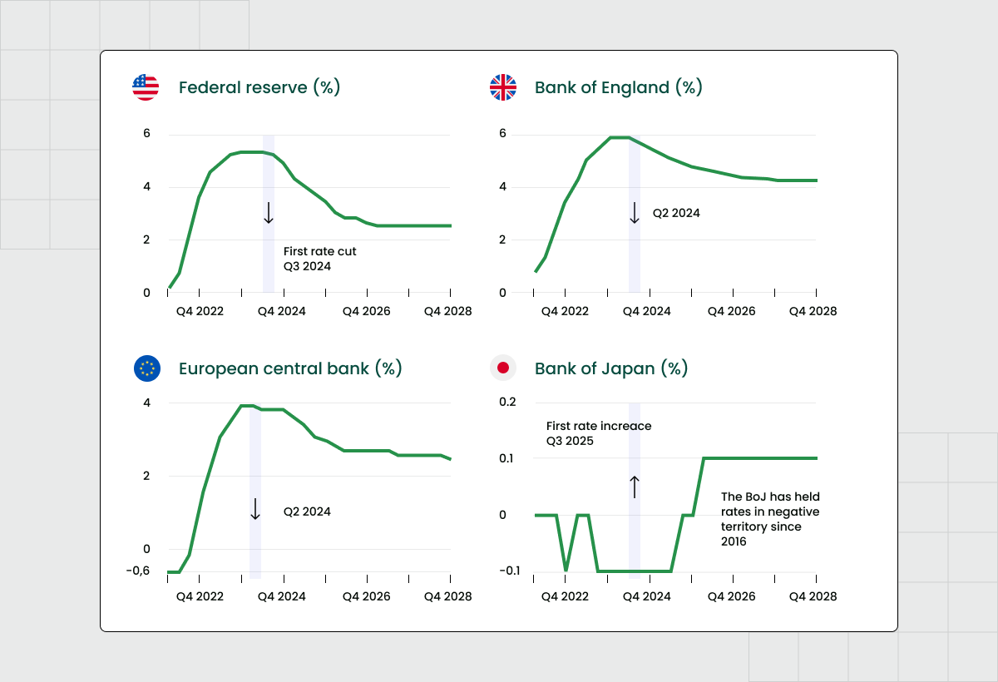Click the "6" y-axis label in Federal reserve chart
The image size is (998, 682).
tap(146, 134)
